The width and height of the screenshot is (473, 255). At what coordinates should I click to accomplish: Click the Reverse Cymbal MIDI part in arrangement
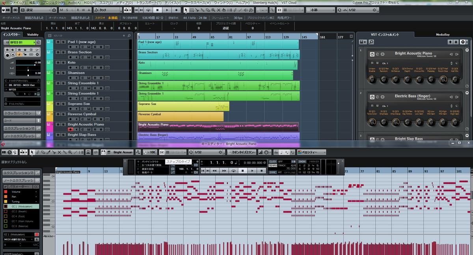coord(181,117)
